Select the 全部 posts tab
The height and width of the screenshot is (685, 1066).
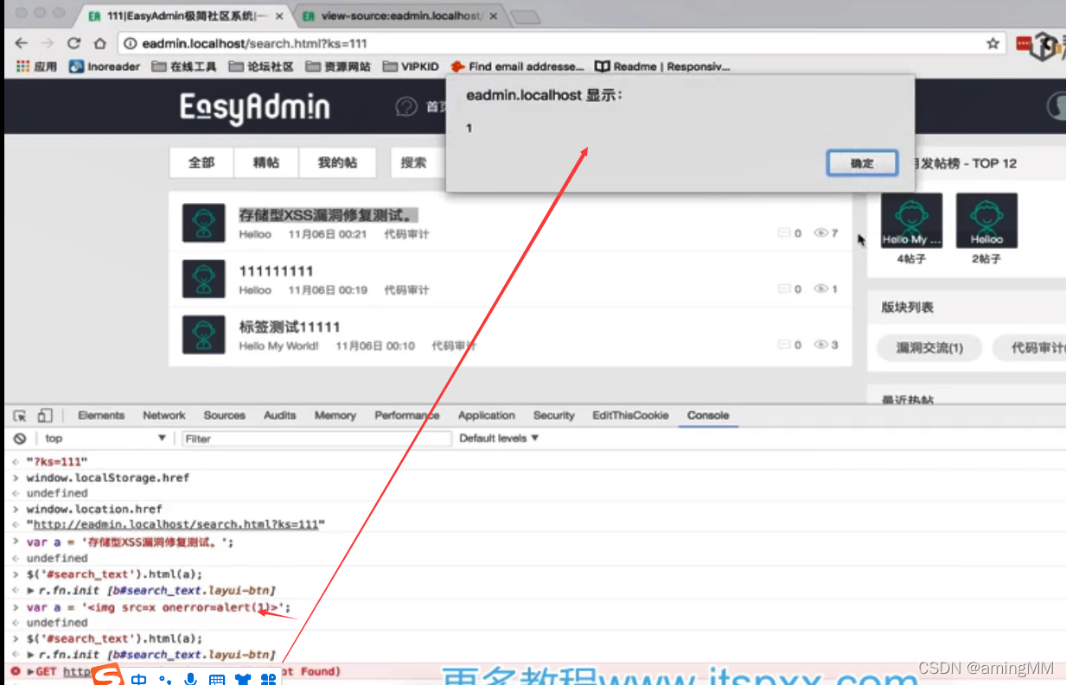coord(201,162)
